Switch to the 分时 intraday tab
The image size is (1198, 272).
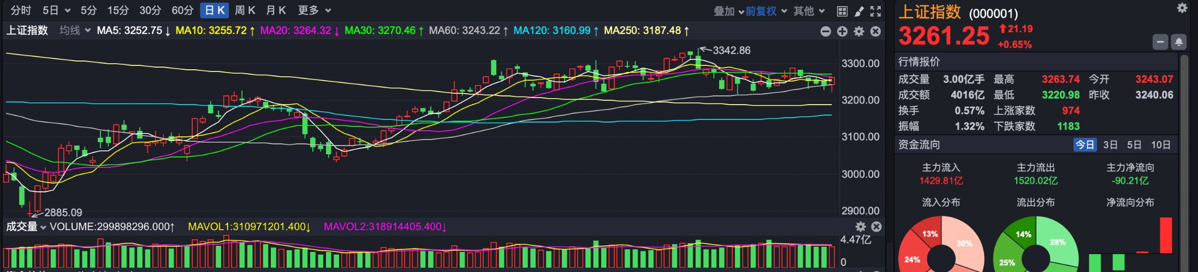(21, 10)
